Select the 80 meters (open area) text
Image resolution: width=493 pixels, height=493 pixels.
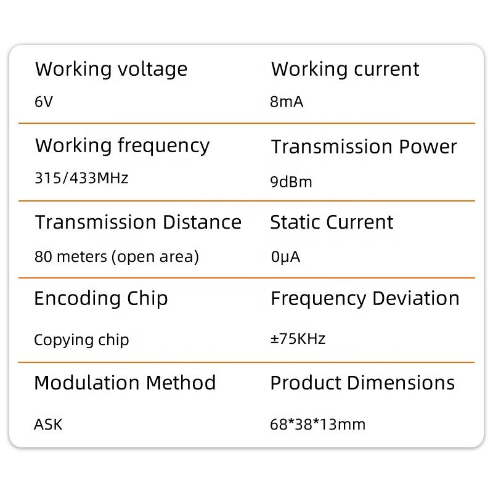pos(116,256)
